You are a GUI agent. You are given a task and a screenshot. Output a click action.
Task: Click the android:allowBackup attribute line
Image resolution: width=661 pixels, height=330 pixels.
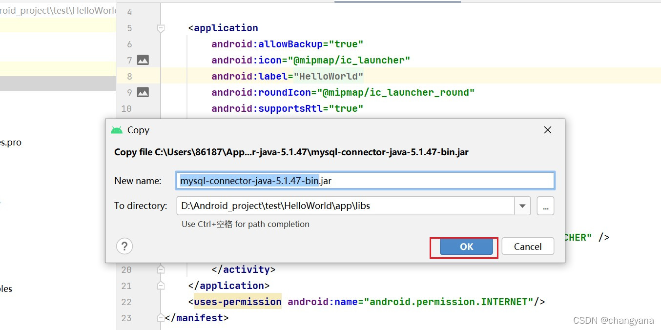click(287, 44)
